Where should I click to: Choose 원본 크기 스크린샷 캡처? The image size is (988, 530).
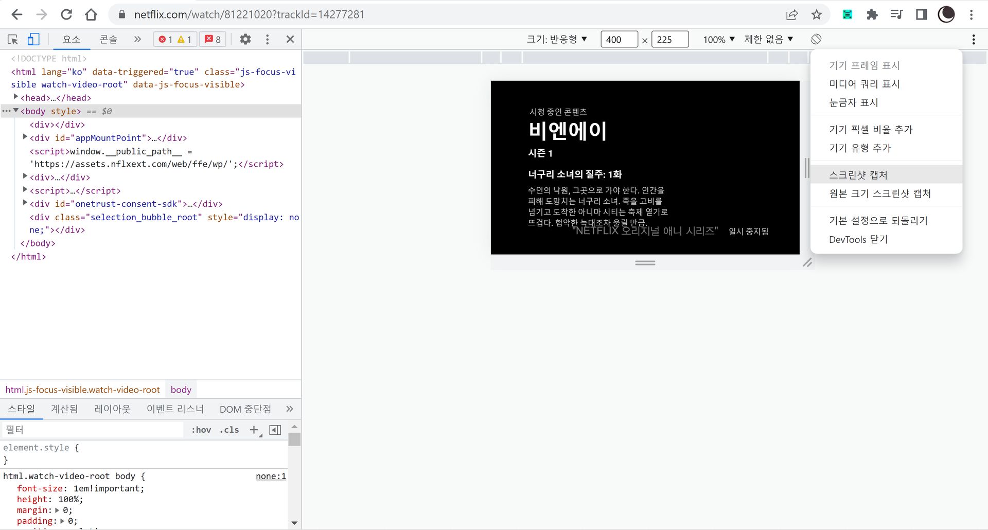(886, 193)
